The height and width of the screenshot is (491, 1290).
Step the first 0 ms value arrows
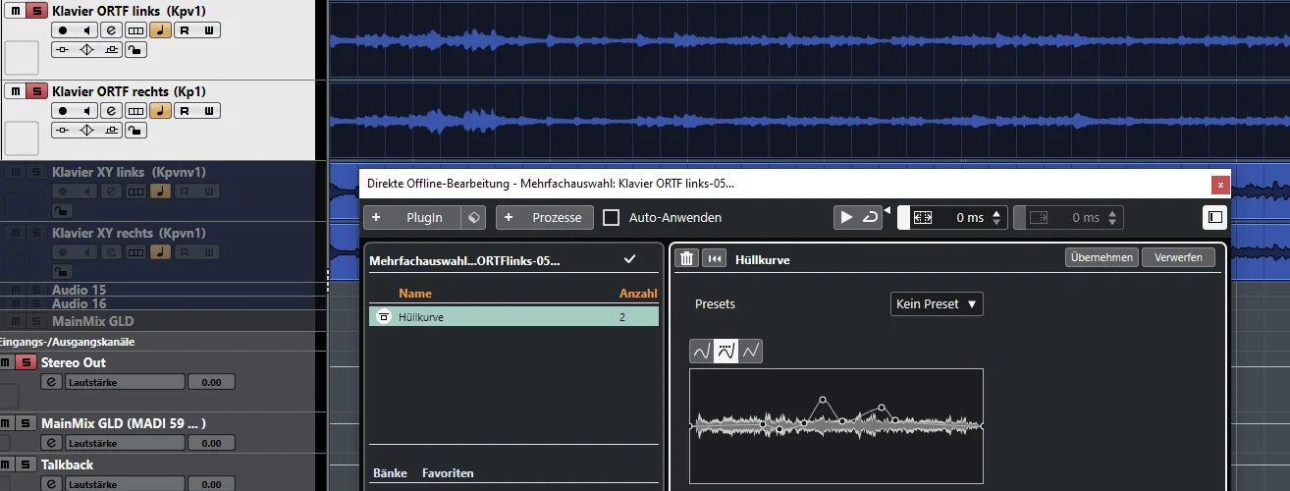click(x=997, y=218)
